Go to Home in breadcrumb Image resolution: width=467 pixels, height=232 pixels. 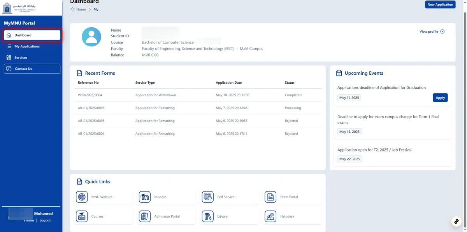point(81,9)
